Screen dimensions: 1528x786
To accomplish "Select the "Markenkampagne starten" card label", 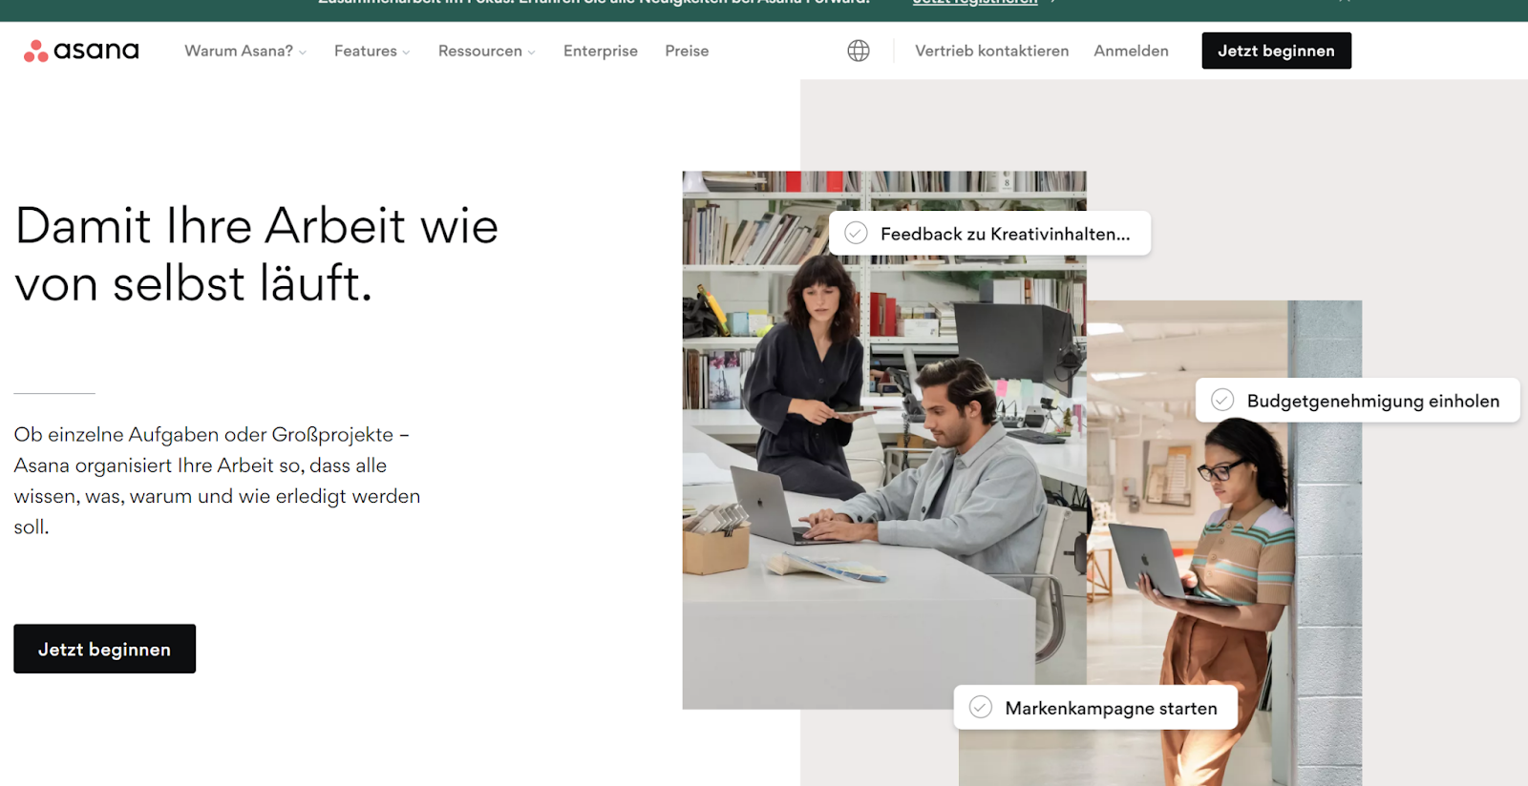I will pos(1111,708).
